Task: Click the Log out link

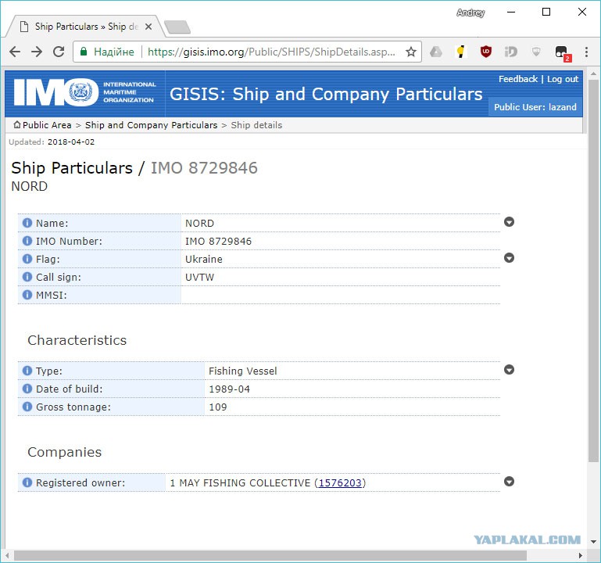Action: pos(562,79)
